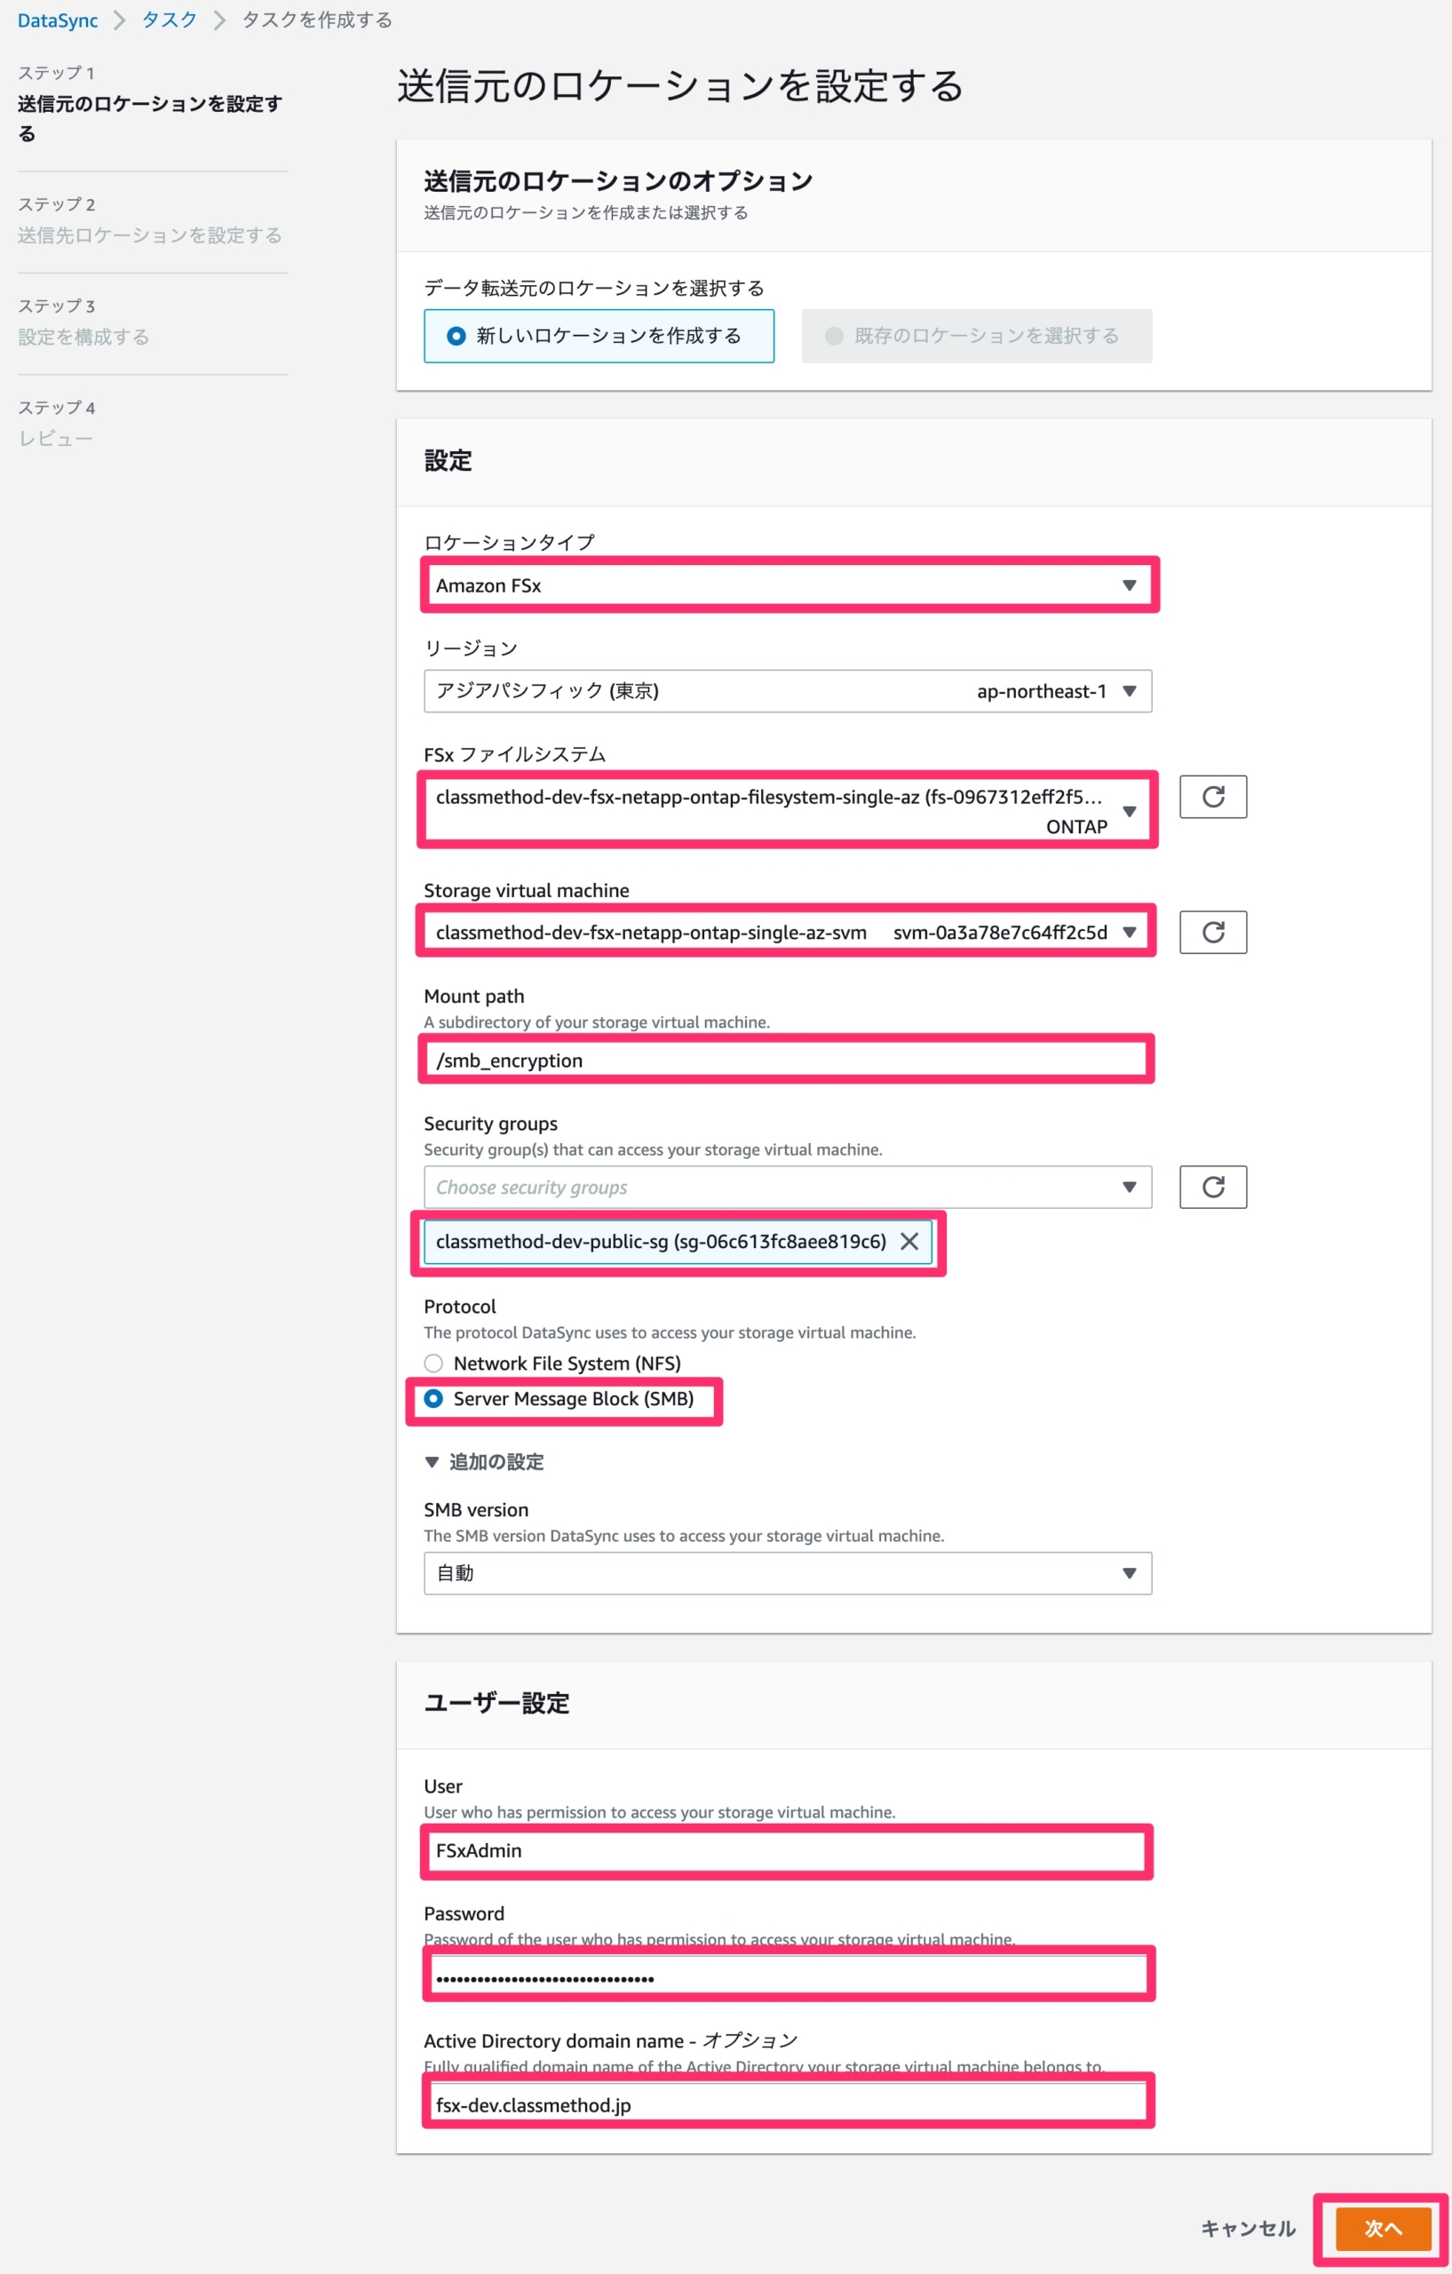Screen dimensions: 1452x2274
Task: Select 既存のロケーションを選択する radio option
Action: (976, 335)
